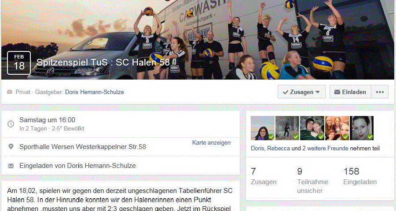The height and width of the screenshot is (211, 396).
Task: Click the FEB 18 calendar date badge
Action: (18, 63)
